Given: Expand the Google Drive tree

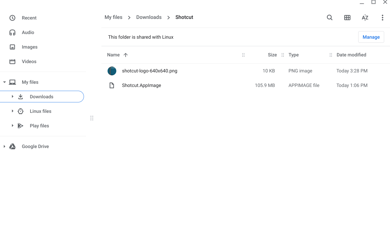Looking at the screenshot, I should tap(4, 146).
